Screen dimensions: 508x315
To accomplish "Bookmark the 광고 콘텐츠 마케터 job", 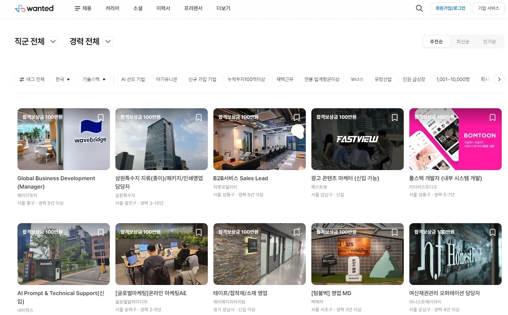I will tap(395, 117).
